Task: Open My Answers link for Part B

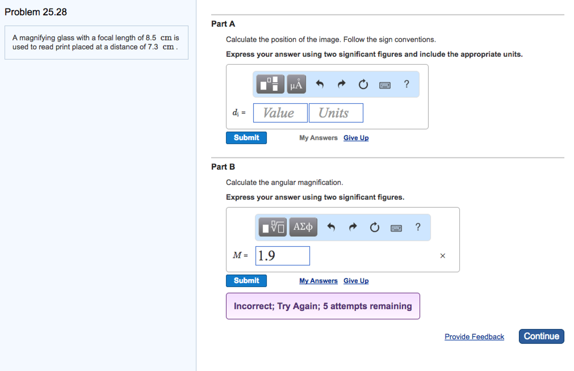Action: (x=318, y=281)
